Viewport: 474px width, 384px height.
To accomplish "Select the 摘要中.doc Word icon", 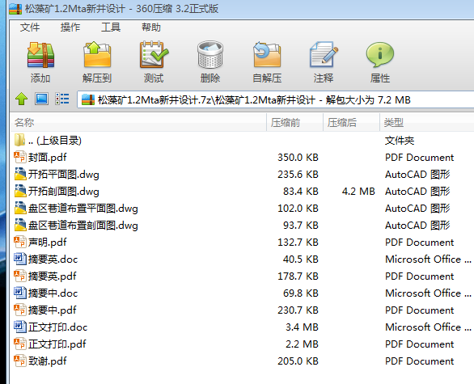I will click(20, 293).
